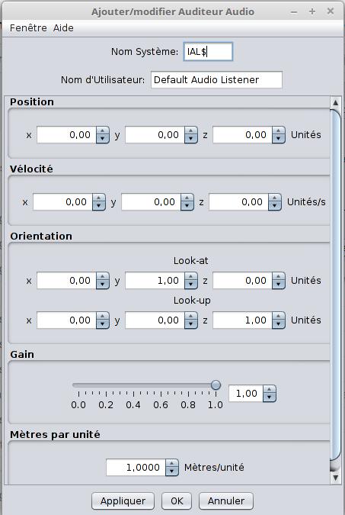Increase Vélocité y spinner up arrow
The image size is (345, 515).
[x=187, y=198]
